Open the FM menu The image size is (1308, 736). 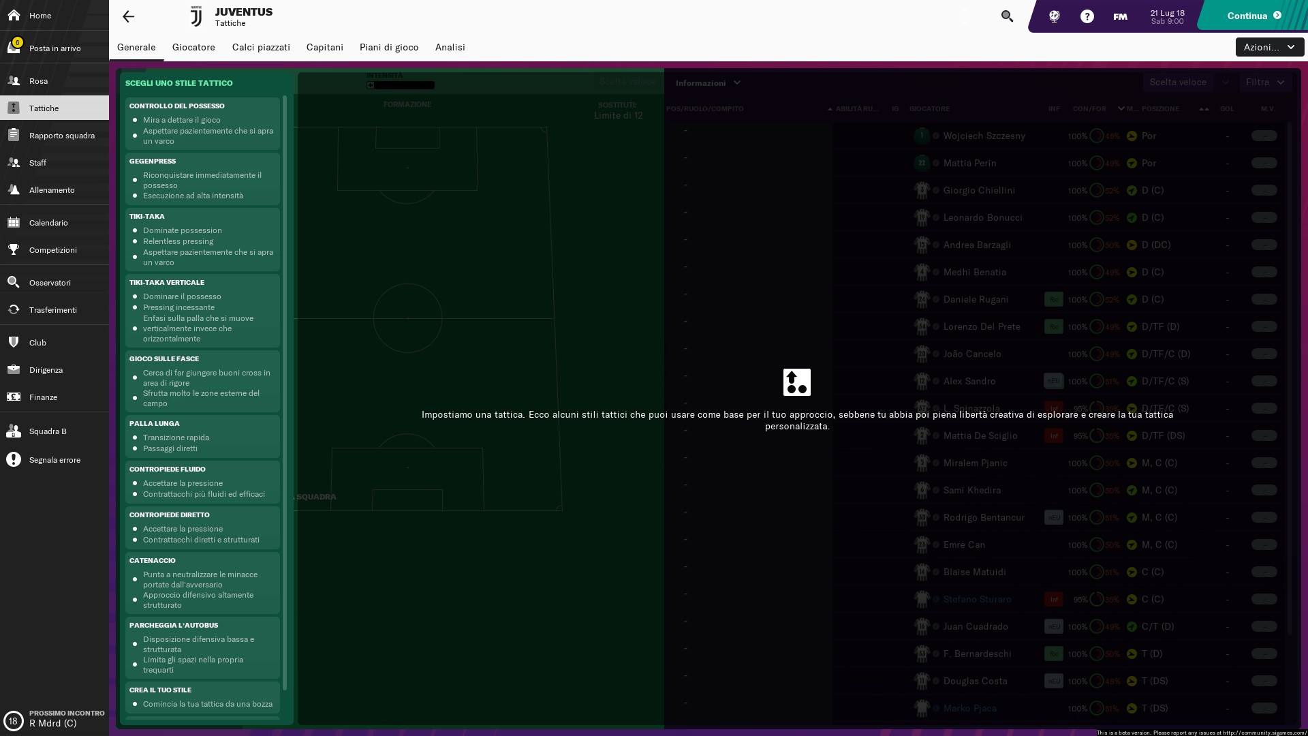pyautogui.click(x=1120, y=16)
